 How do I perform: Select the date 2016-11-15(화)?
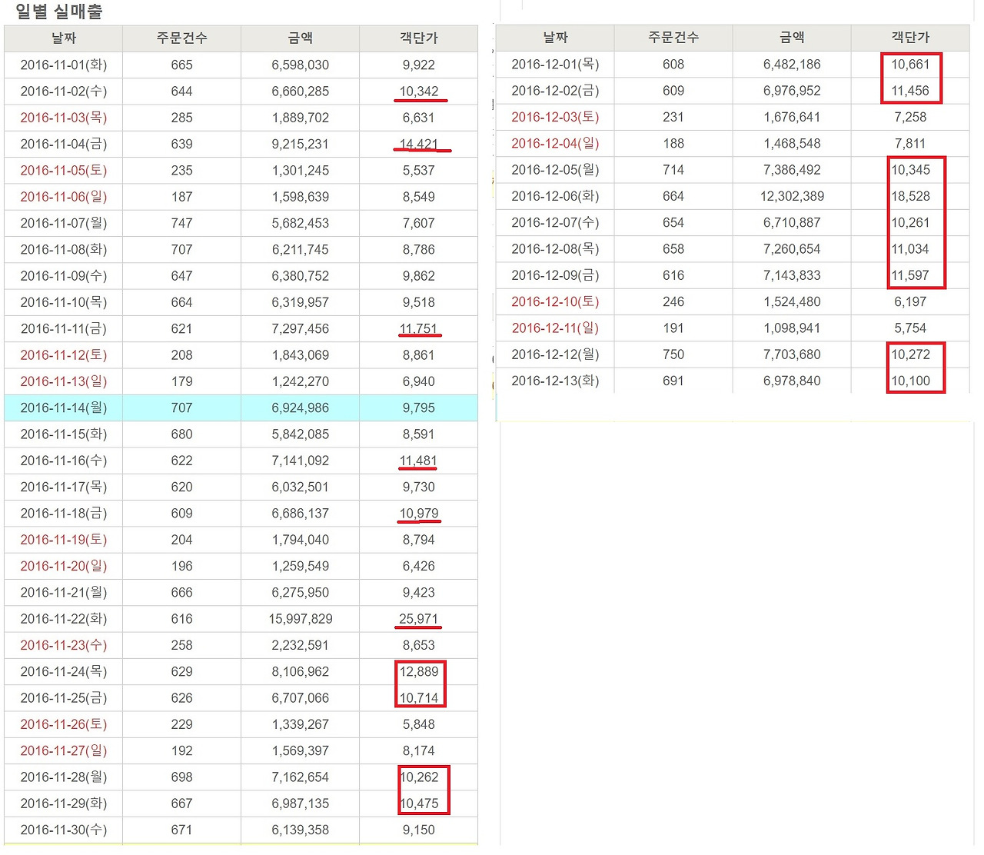[x=64, y=434]
